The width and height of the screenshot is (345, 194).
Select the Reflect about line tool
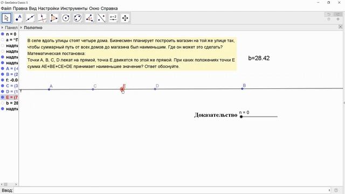[101, 18]
